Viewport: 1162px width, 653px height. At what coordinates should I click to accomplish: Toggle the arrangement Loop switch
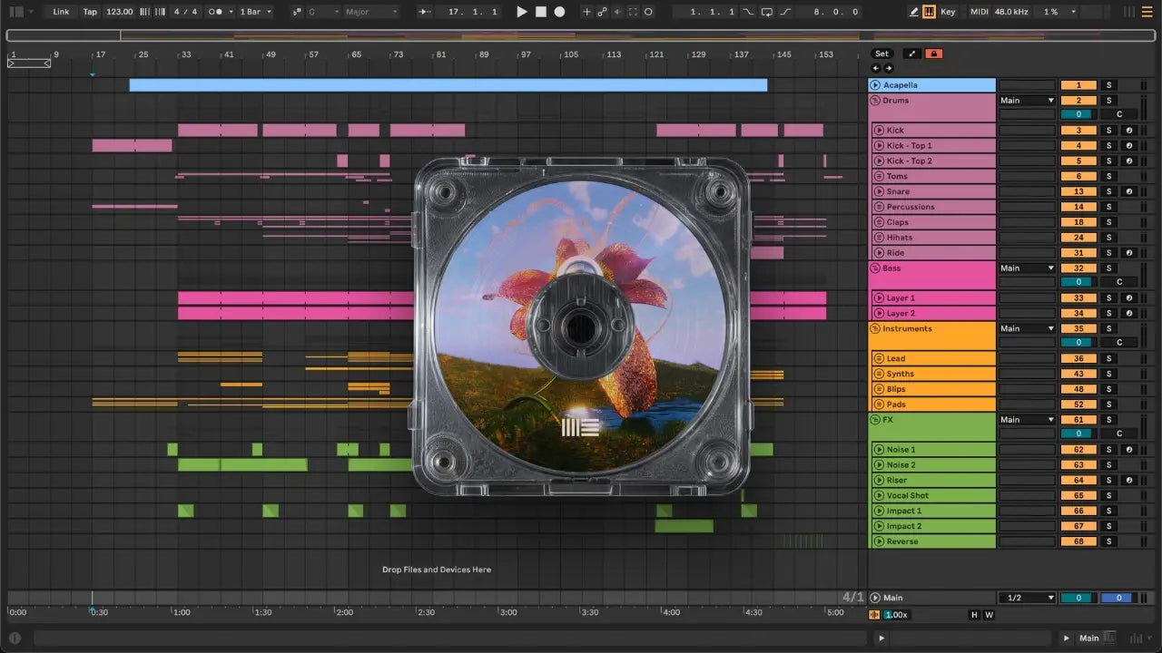pos(766,12)
